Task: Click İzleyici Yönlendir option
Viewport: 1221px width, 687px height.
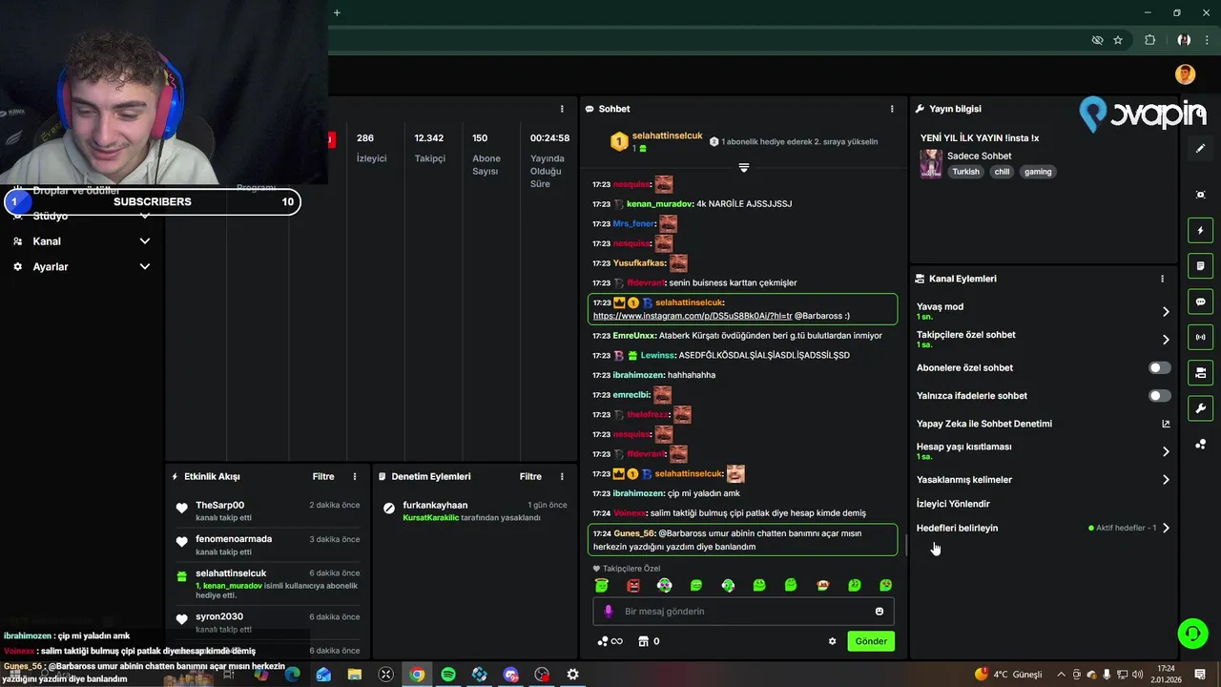Action: coord(953,504)
